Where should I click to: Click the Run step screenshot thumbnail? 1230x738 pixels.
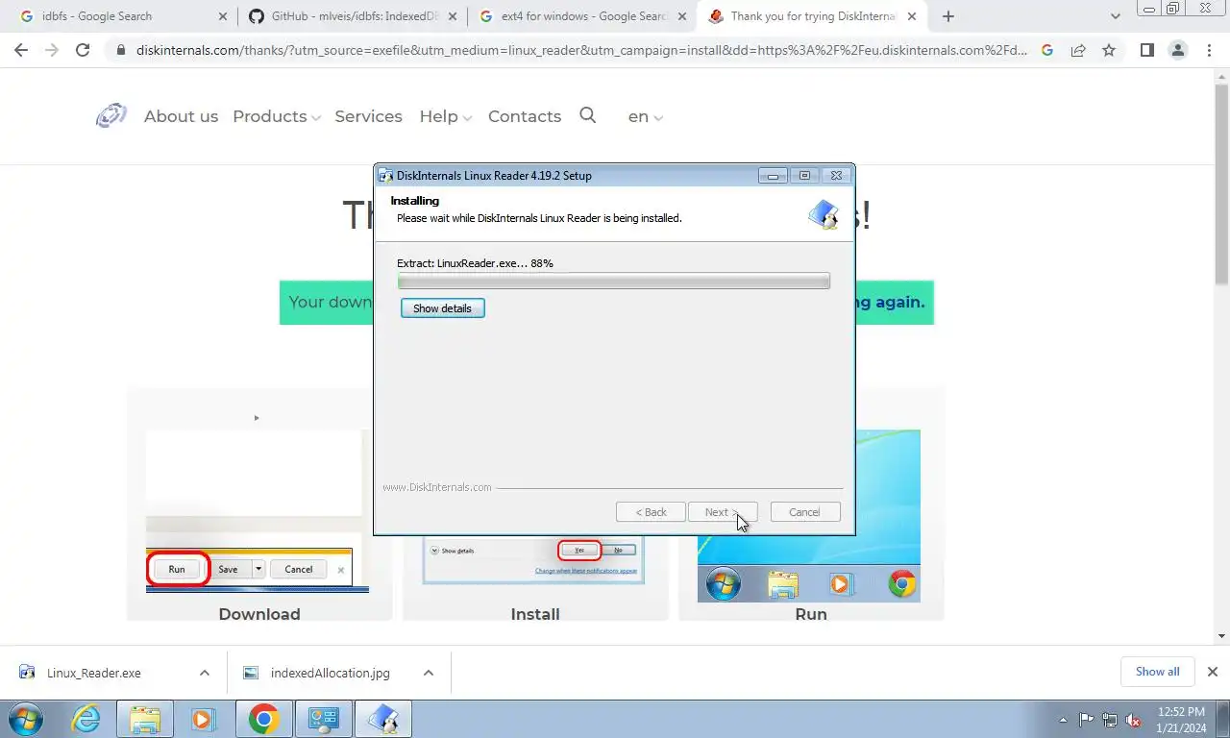809,516
